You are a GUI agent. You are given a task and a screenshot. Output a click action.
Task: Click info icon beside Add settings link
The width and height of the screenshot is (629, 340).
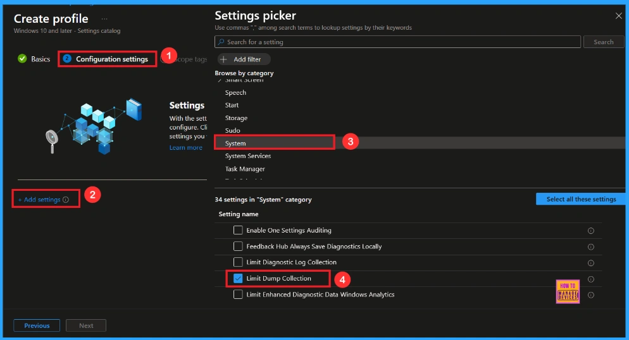tap(66, 200)
